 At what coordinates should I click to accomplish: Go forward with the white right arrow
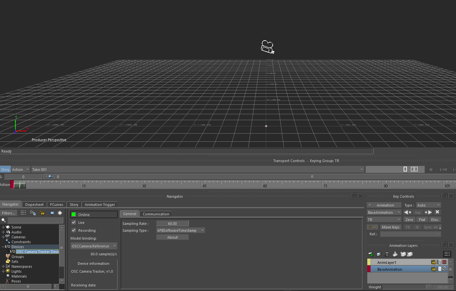click(x=60, y=213)
